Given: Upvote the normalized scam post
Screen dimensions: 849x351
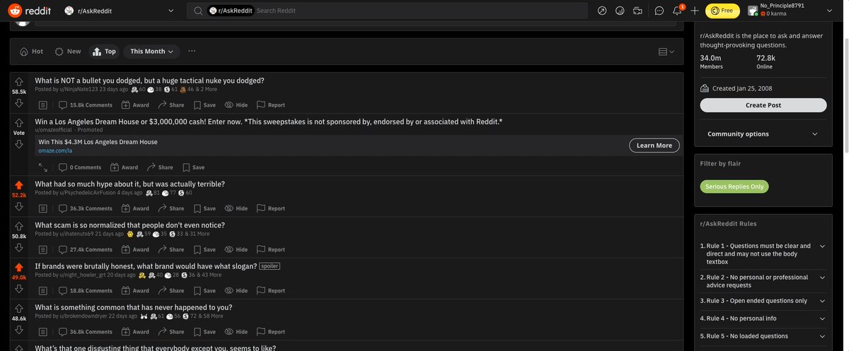Looking at the screenshot, I should click(19, 226).
